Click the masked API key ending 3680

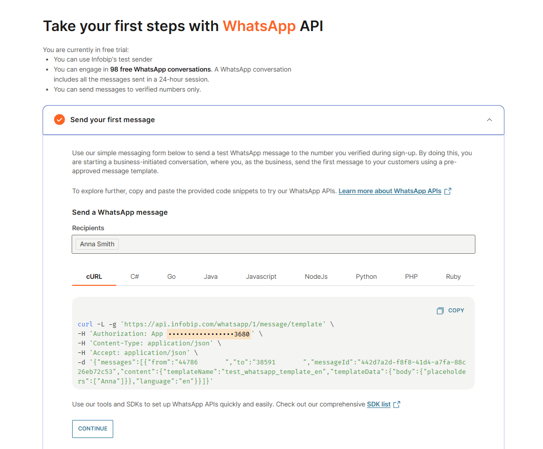[x=209, y=334]
